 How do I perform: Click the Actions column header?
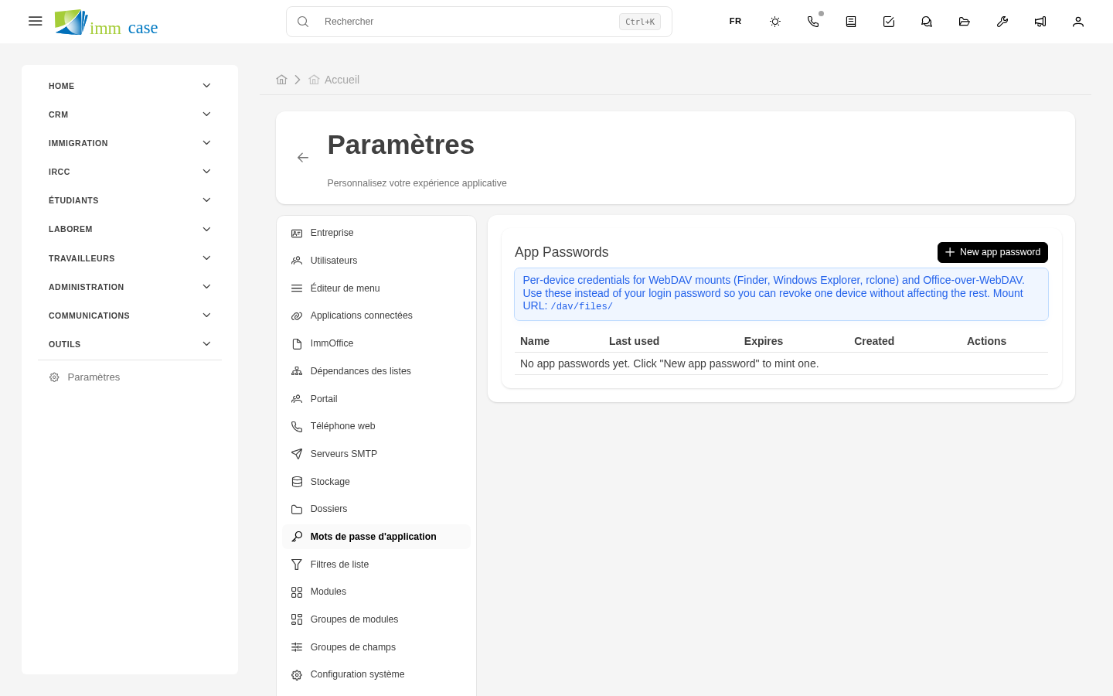[986, 341]
